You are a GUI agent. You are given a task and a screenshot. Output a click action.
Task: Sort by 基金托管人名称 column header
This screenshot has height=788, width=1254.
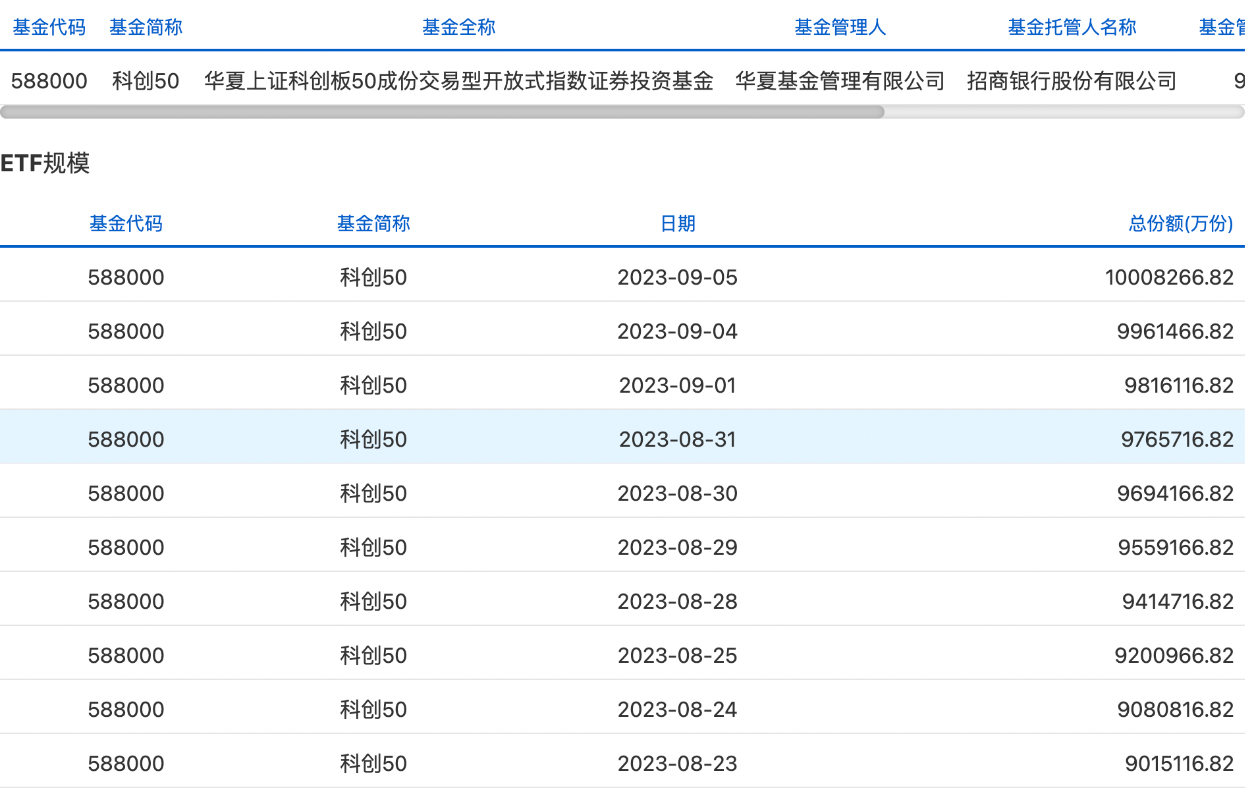[x=1072, y=27]
